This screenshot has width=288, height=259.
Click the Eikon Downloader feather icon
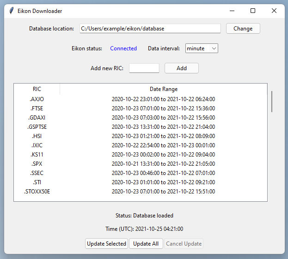coord(12,11)
